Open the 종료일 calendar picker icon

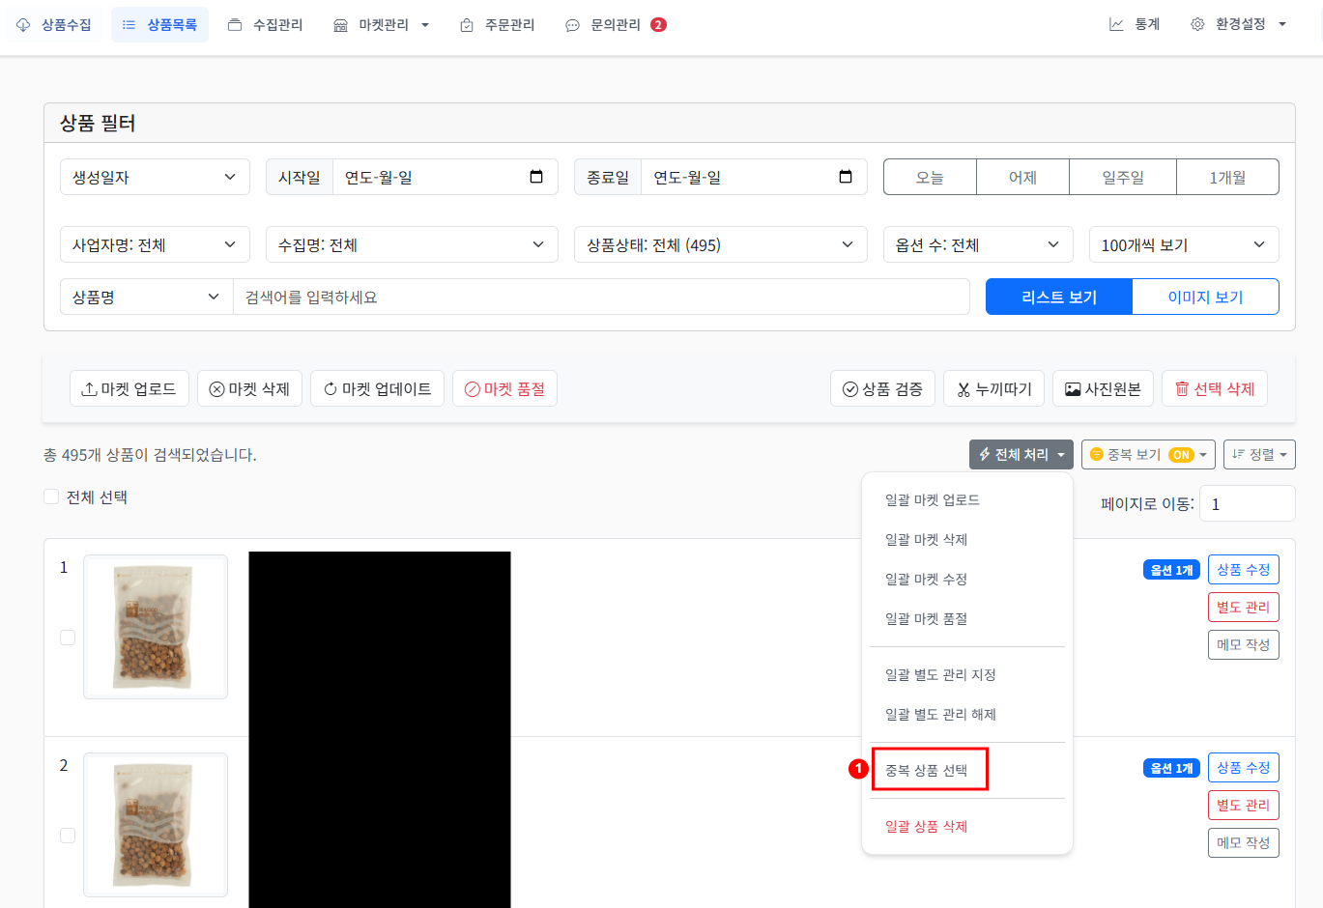pos(846,177)
